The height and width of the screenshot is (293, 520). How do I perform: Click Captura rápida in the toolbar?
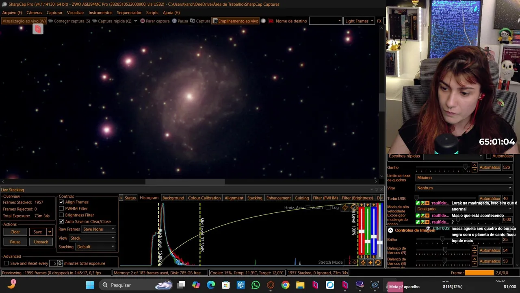(x=112, y=21)
